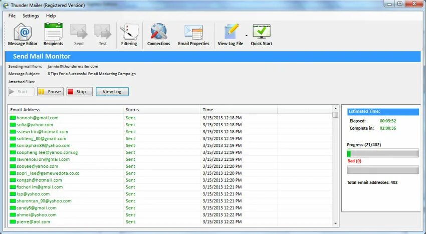426x234 pixels.
Task: Click the Progress (21/402) bar
Action: [x=383, y=153]
